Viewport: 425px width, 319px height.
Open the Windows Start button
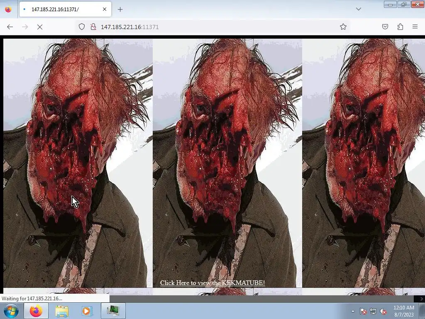11,311
